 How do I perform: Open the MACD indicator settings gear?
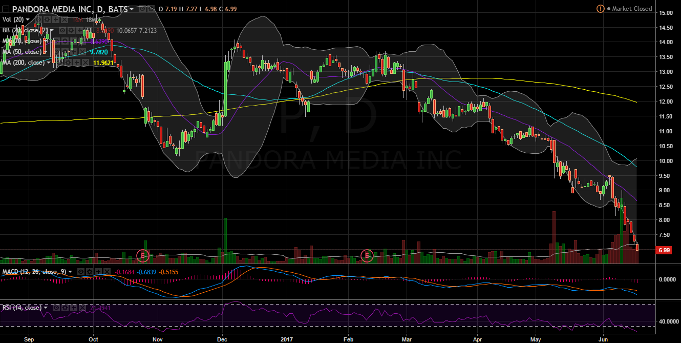point(89,271)
